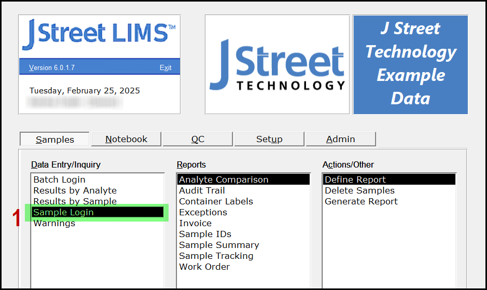Image resolution: width=487 pixels, height=290 pixels.
Task: Select Sample IDs report
Action: [x=244, y=234]
